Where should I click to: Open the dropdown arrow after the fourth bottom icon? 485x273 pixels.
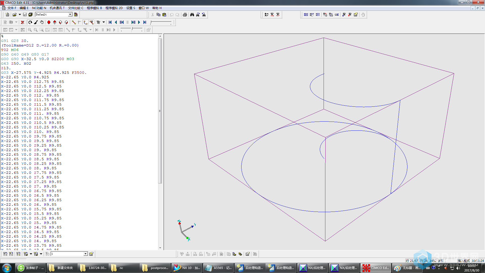tap(31, 254)
